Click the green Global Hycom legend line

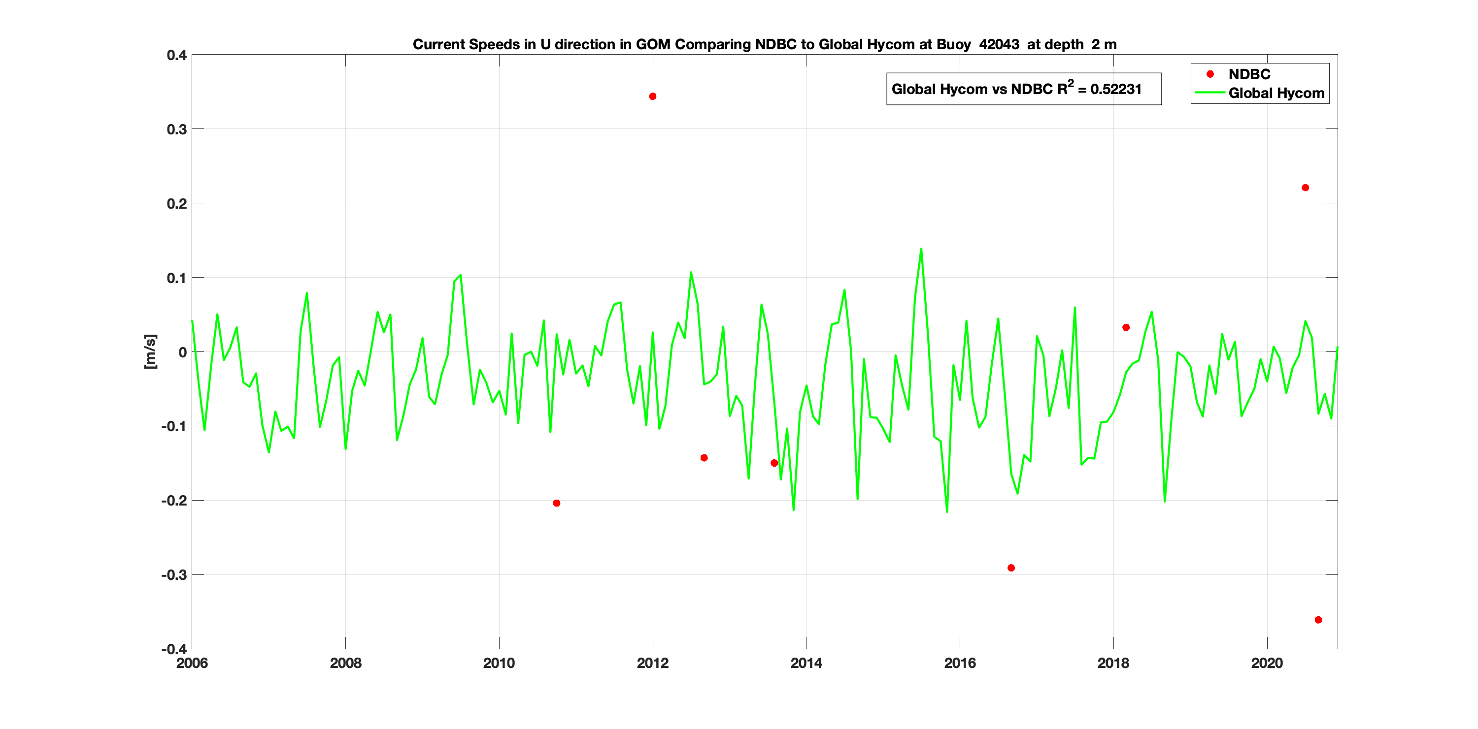pos(1209,93)
